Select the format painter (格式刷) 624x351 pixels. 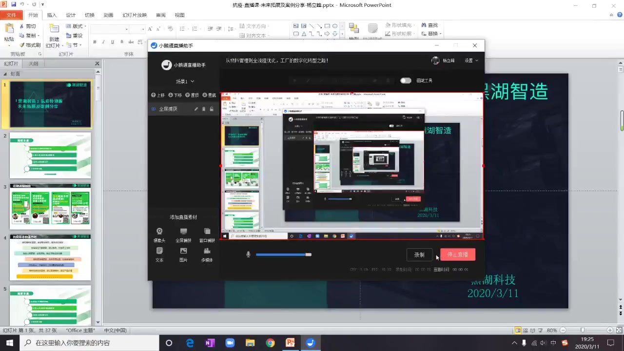30,45
